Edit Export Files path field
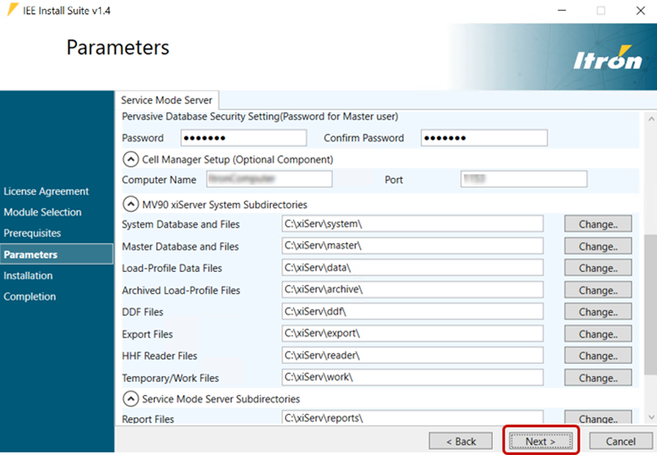The image size is (657, 455). [x=412, y=333]
